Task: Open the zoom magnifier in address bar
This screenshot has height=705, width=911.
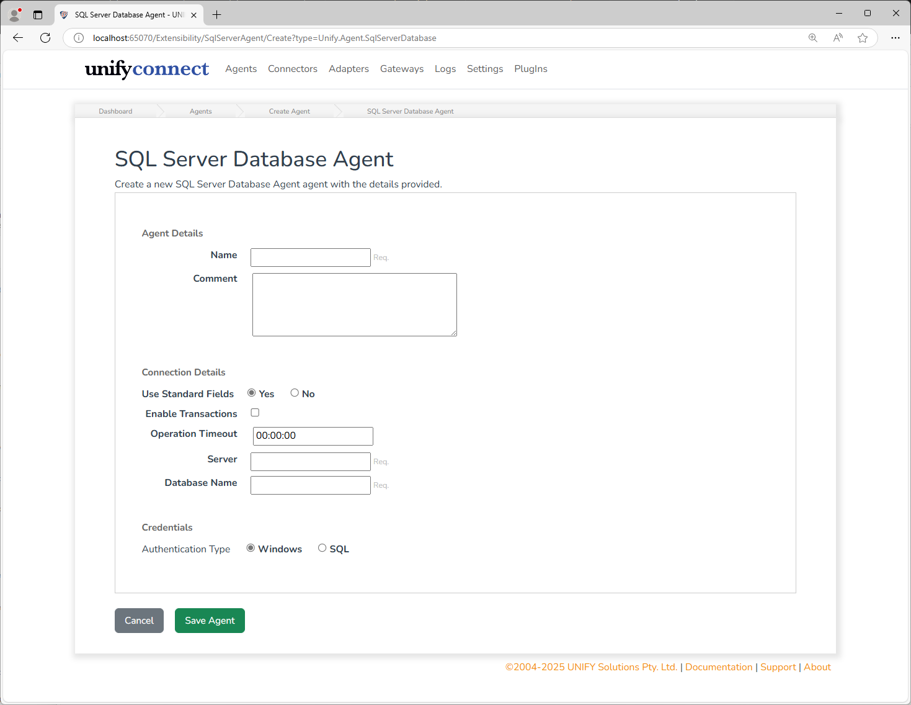Action: (x=813, y=38)
